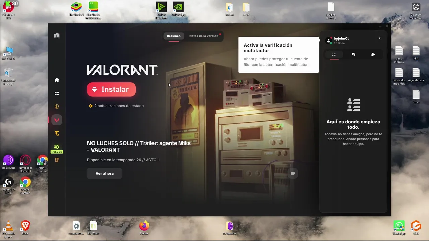The image size is (429, 241).
Task: Open the Sin_Titulo file on desktop
Action: tap(93, 228)
